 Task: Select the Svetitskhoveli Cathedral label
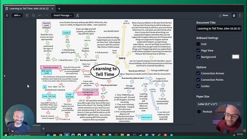tap(55, 90)
